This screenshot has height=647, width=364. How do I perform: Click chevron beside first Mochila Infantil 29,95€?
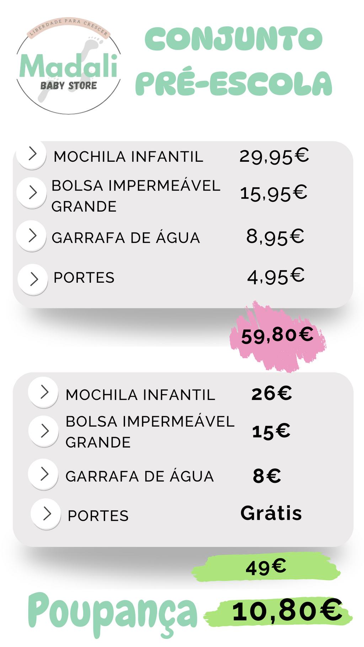tap(32, 154)
